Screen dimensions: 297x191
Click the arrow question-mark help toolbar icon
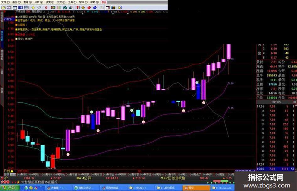tap(120, 8)
